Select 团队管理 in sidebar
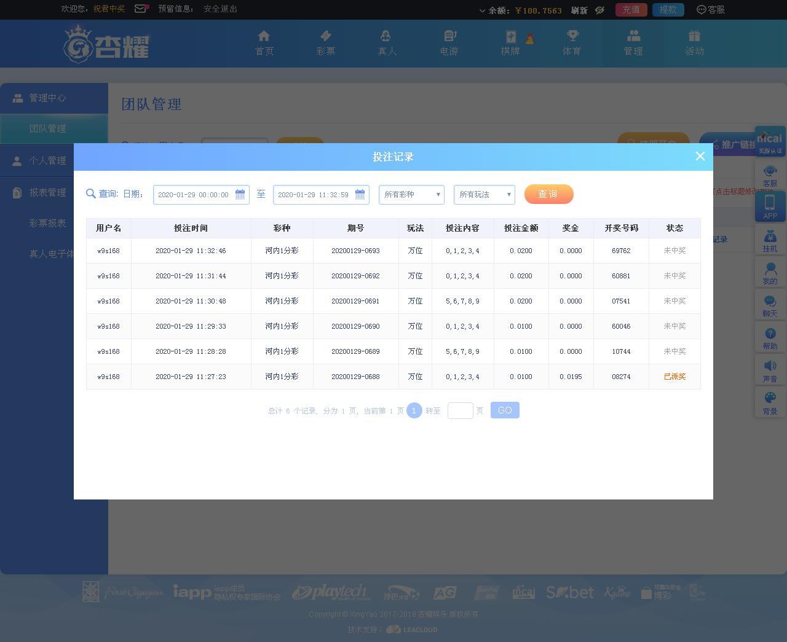This screenshot has height=642, width=787. 54,128
